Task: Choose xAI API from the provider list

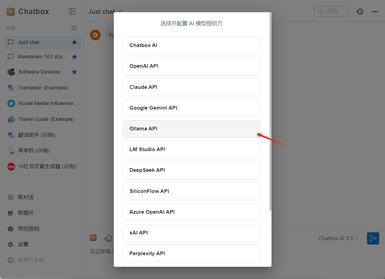Action: click(x=192, y=233)
